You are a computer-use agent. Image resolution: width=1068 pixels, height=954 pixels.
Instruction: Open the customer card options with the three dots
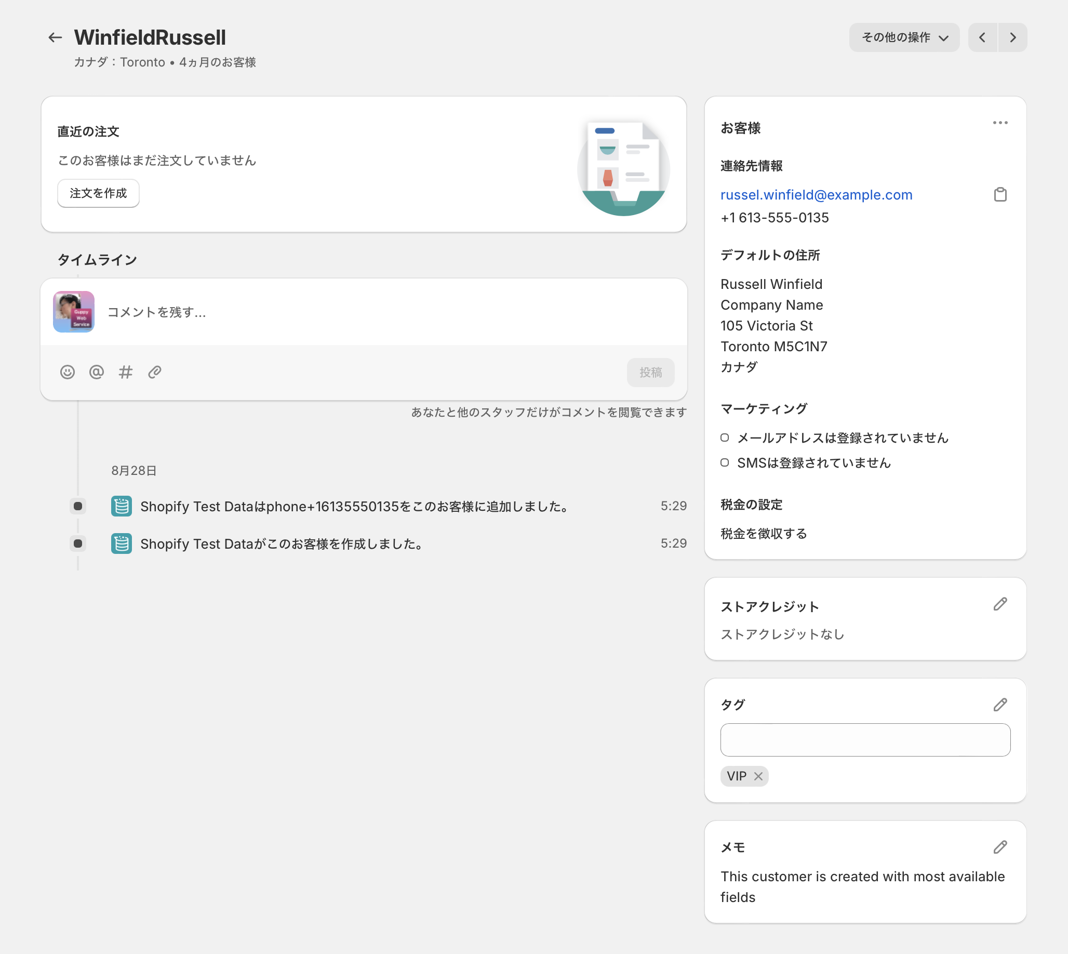coord(1000,123)
